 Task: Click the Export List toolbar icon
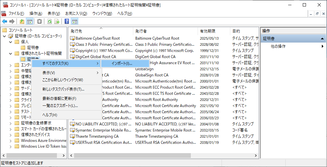tap(57, 21)
